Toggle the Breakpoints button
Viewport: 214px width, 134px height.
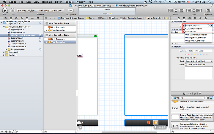71,10
